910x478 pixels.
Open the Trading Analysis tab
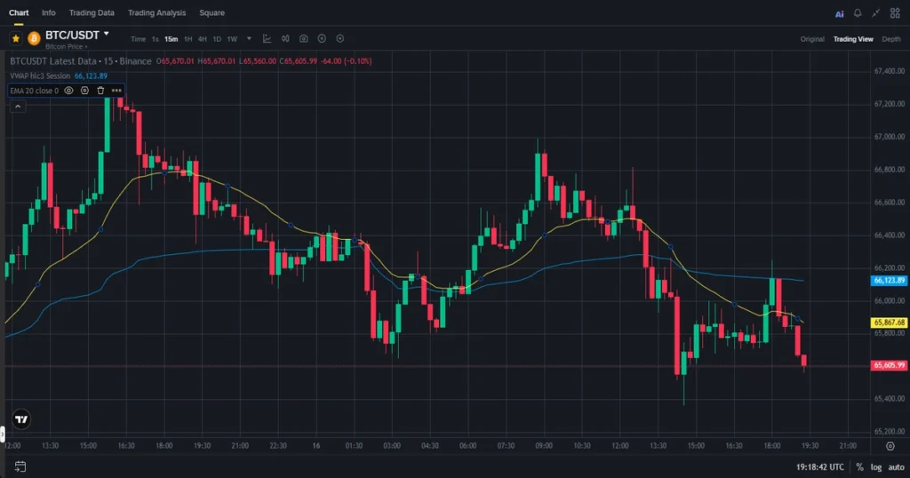point(156,12)
